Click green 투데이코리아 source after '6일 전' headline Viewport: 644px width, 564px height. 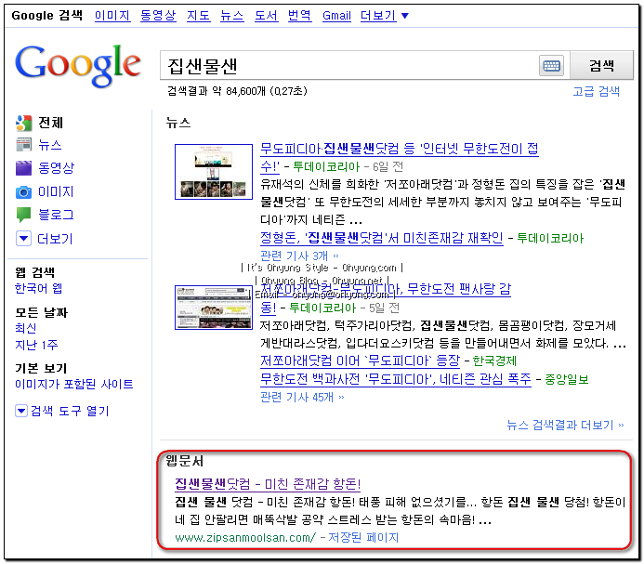point(326,166)
